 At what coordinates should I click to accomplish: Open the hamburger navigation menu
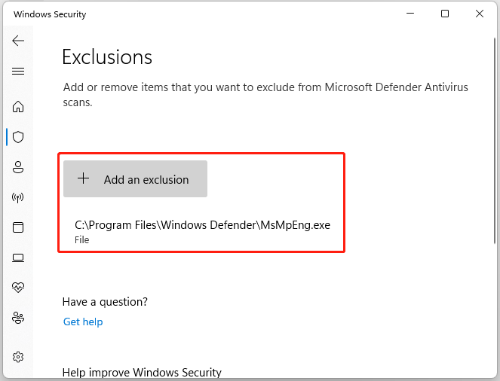click(x=18, y=72)
